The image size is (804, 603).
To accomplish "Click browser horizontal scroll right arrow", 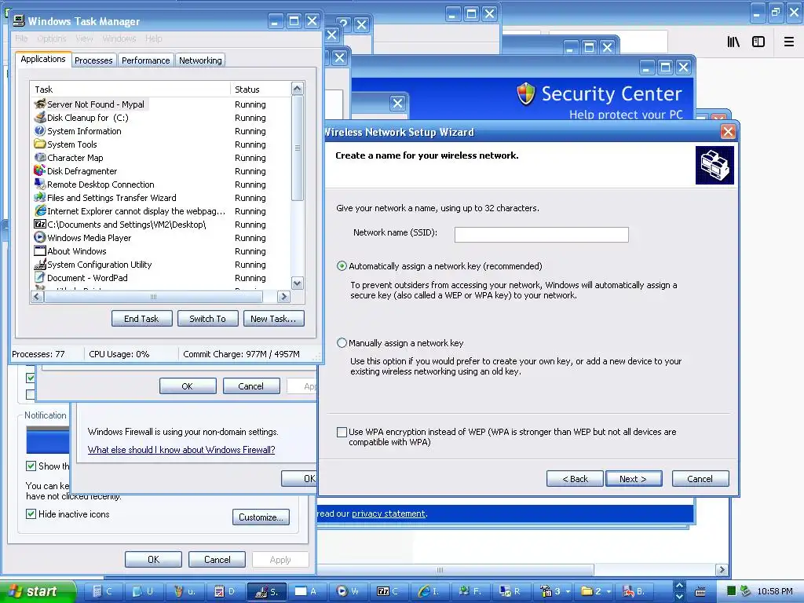I will 722,570.
